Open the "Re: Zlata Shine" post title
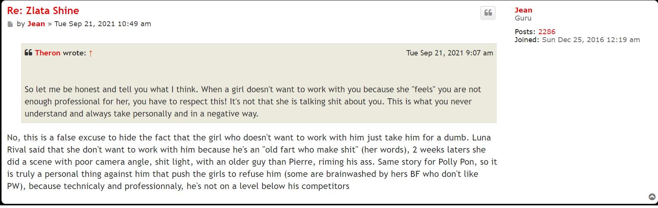The image size is (658, 208). pyautogui.click(x=43, y=11)
